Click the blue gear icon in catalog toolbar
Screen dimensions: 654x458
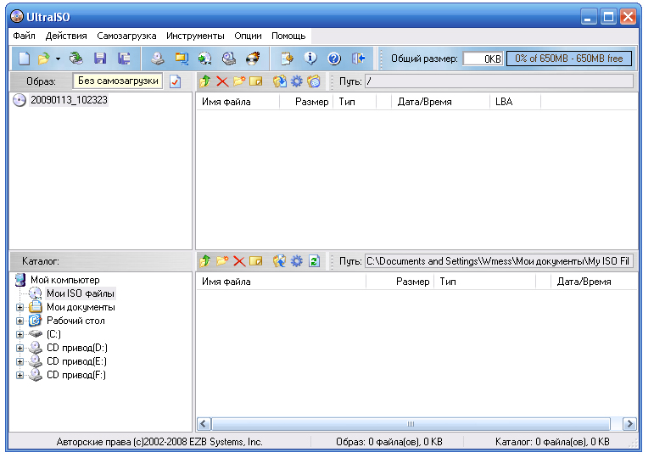point(296,261)
